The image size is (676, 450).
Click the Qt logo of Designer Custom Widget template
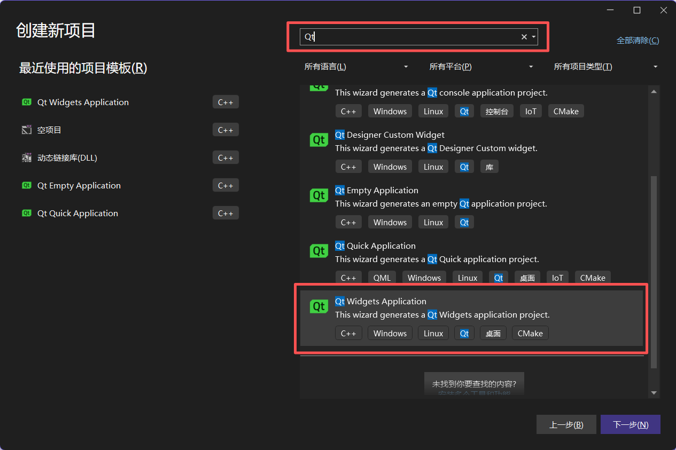point(319,140)
